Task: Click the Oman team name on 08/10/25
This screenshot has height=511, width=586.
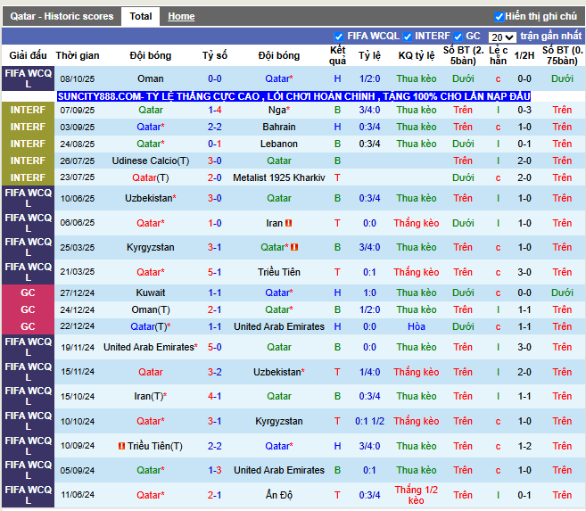Action: coord(150,78)
